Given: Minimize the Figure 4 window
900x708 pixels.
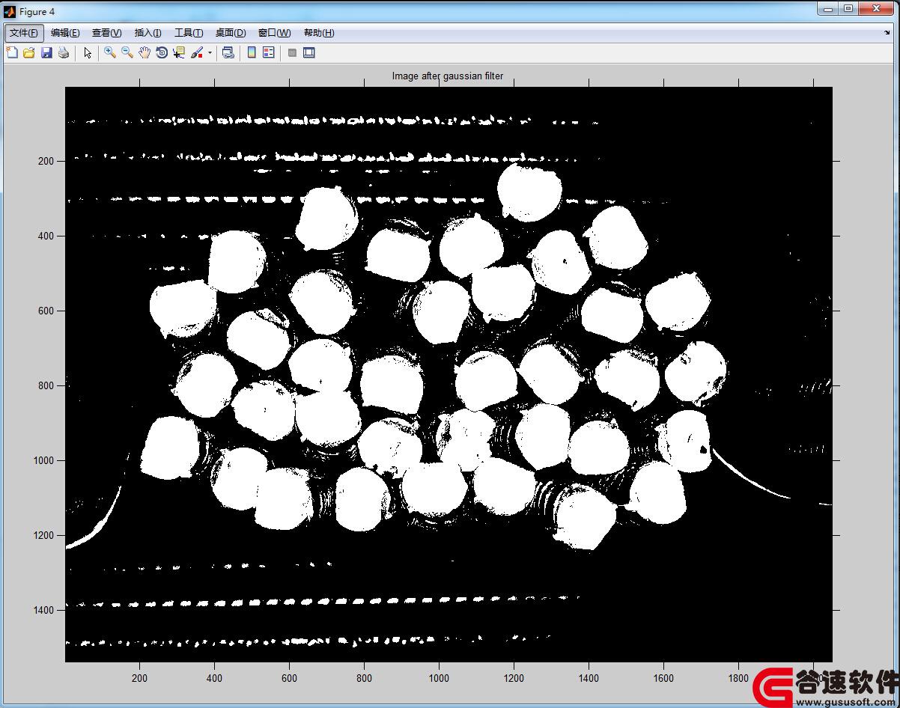Looking at the screenshot, I should tap(828, 9).
